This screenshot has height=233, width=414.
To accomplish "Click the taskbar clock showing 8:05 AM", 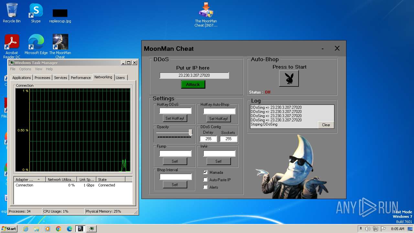I will 398,229.
